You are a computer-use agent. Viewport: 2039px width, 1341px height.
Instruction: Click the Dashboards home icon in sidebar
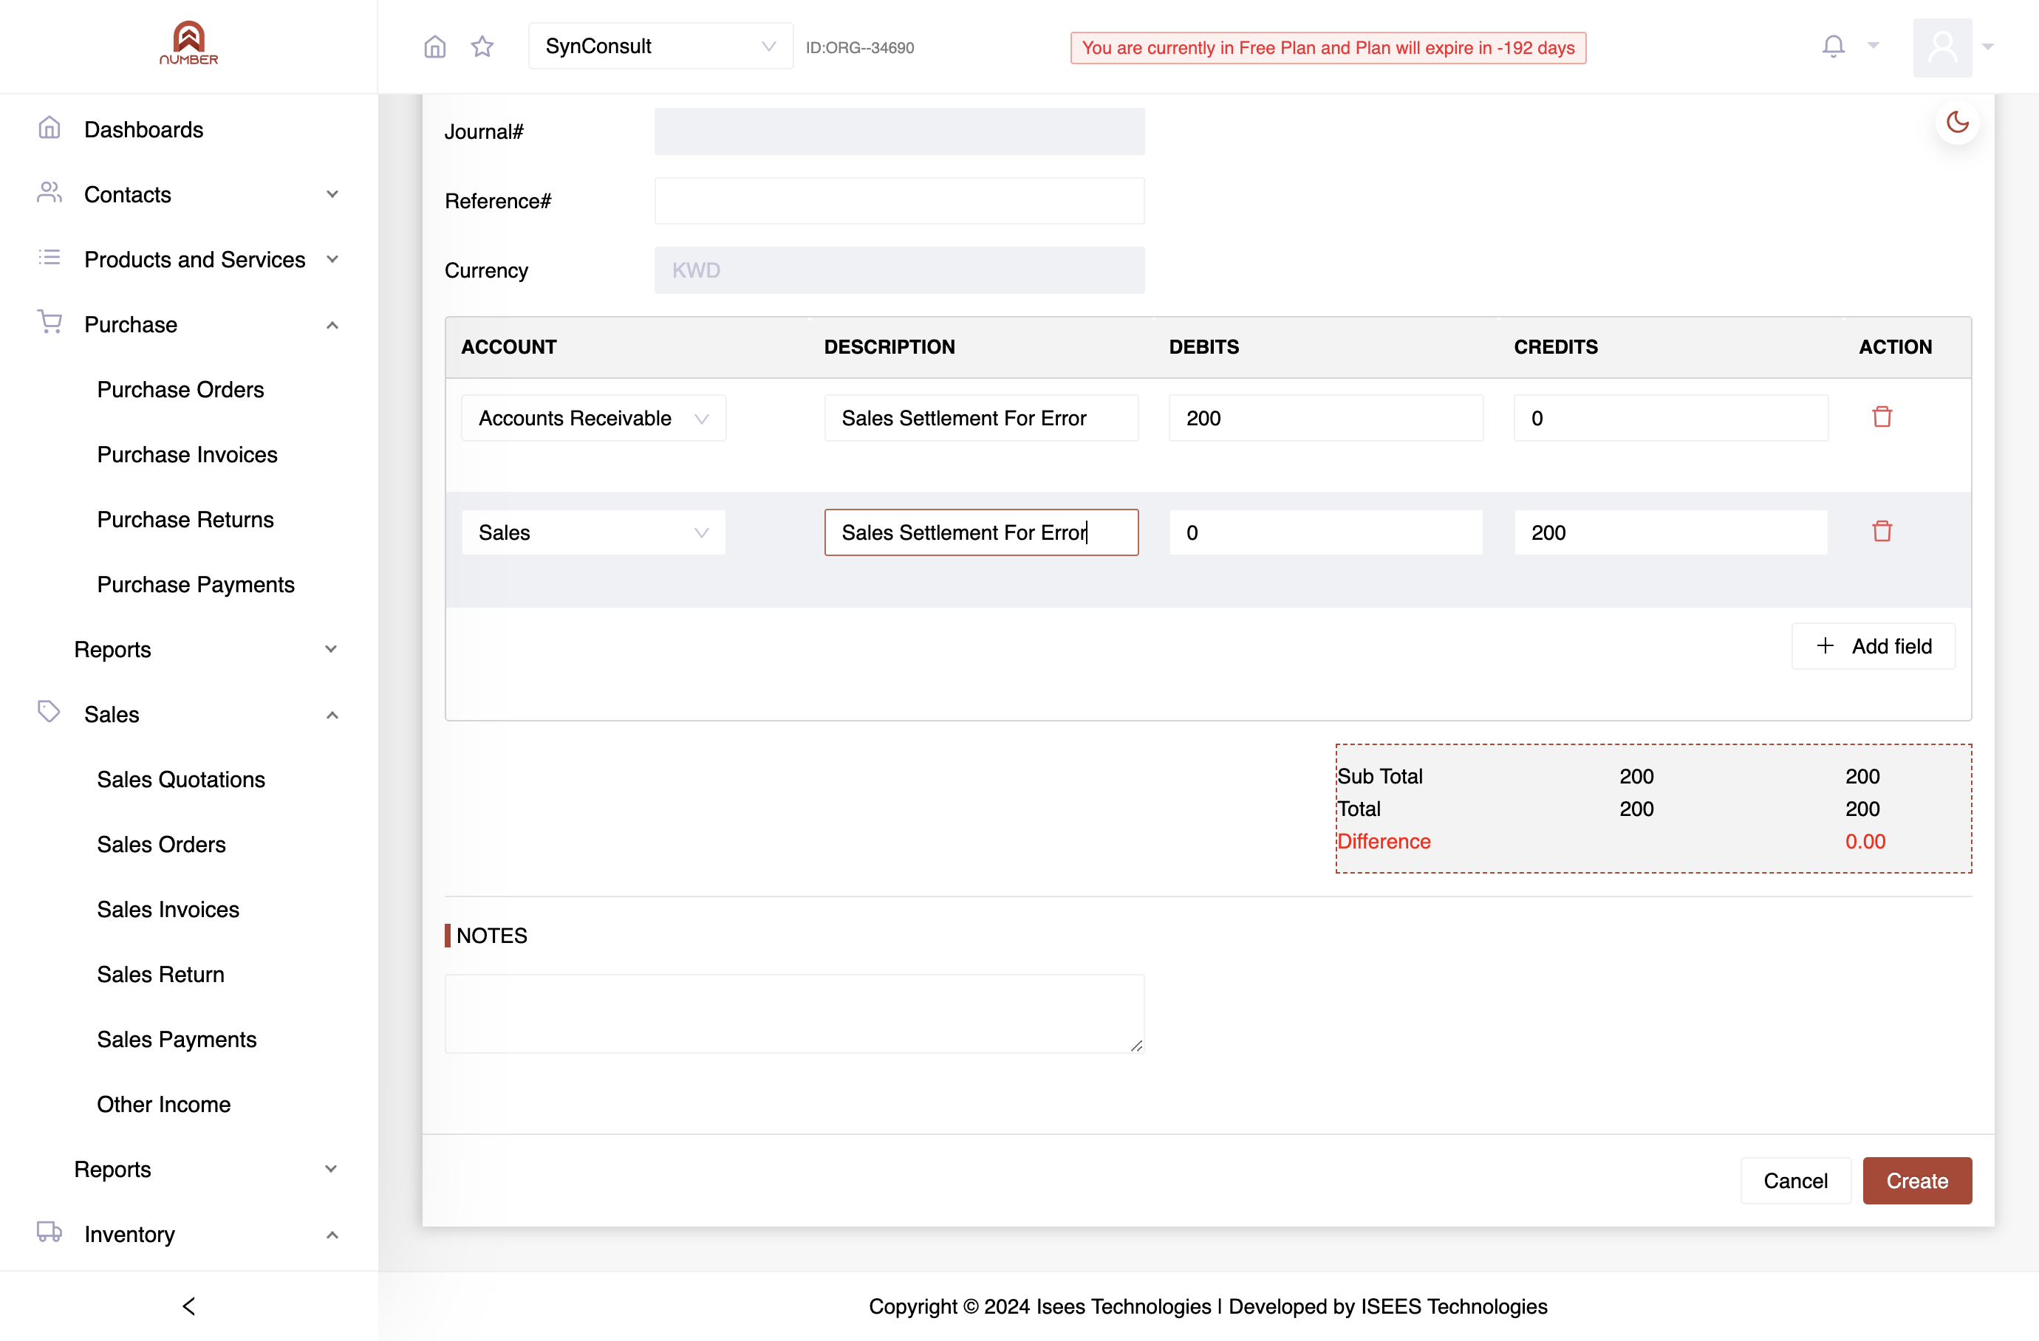(x=49, y=128)
